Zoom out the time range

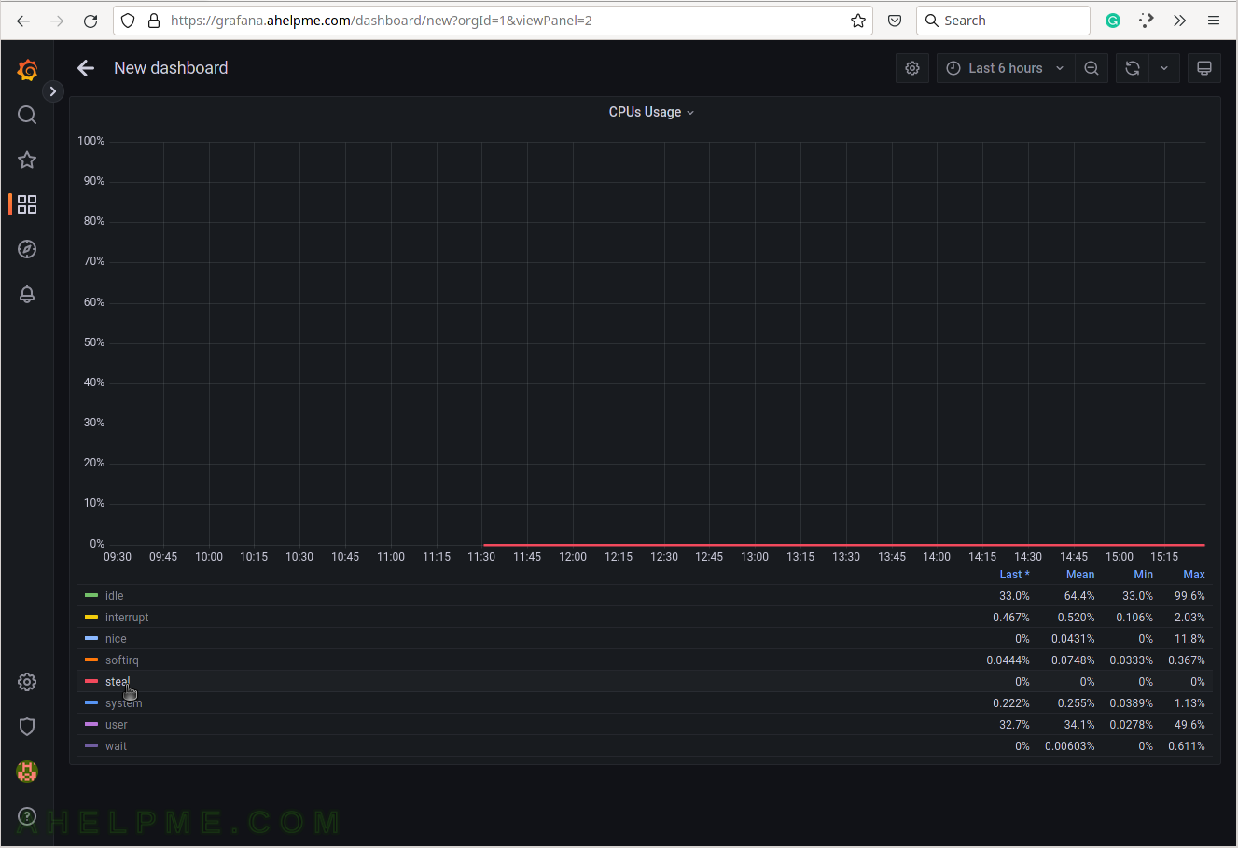(1092, 68)
